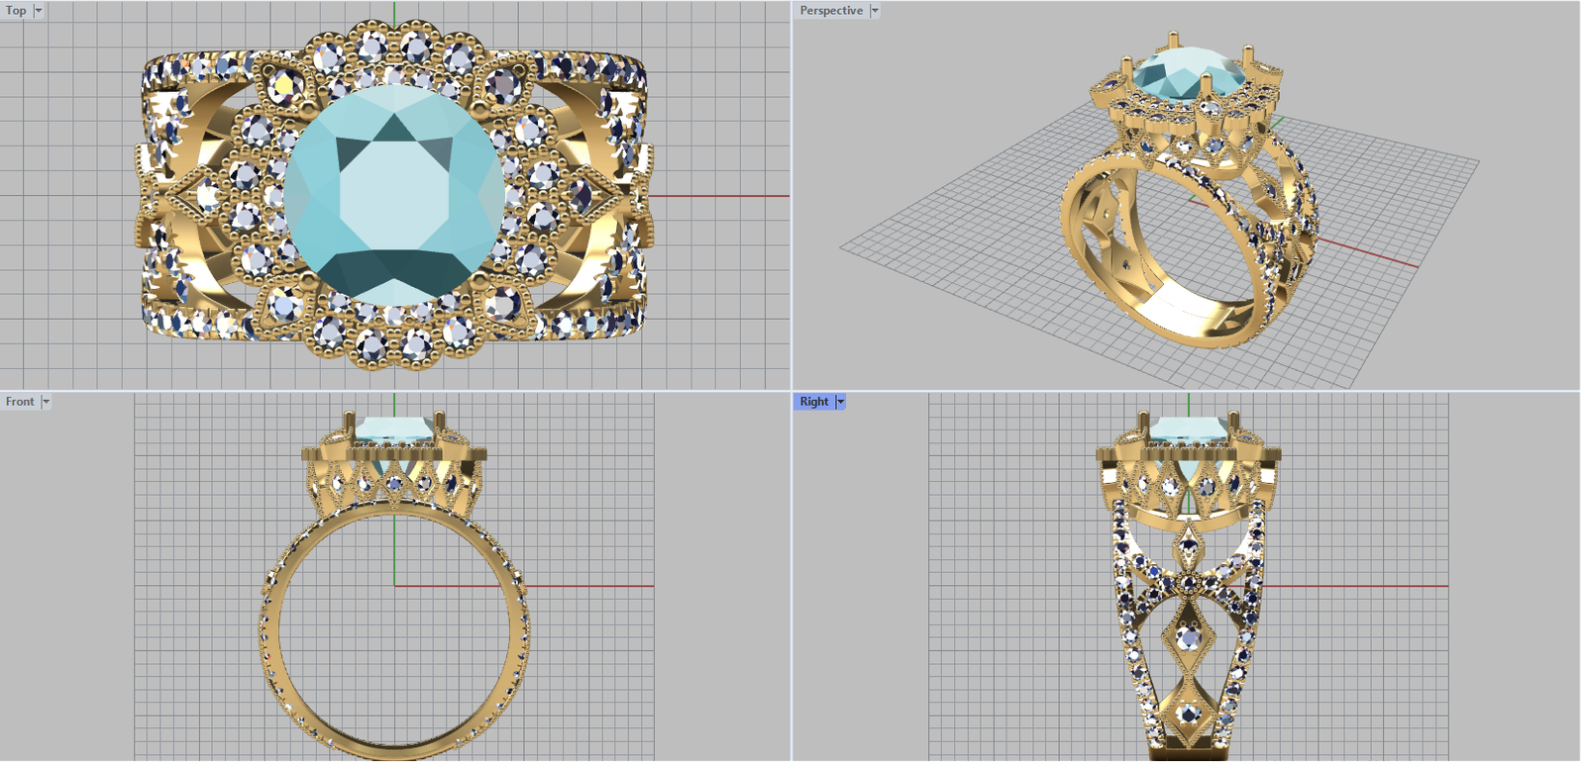Expand the Right viewport dropdown arrow
The image size is (1585, 764).
pyautogui.click(x=841, y=402)
